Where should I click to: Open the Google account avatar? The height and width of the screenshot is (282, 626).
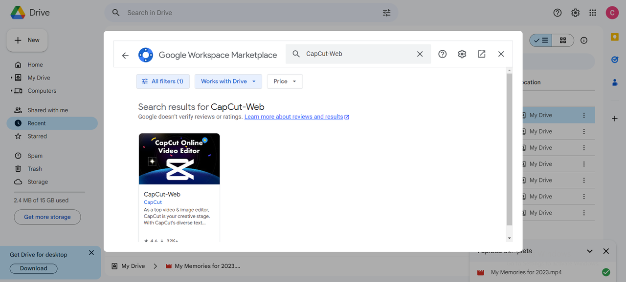[612, 13]
